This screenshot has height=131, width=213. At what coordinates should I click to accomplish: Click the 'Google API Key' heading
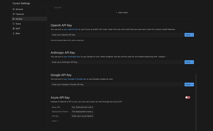click(61, 75)
